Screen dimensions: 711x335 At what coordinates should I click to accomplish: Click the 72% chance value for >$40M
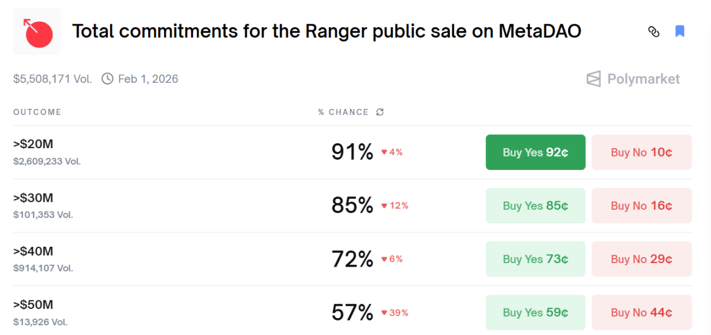point(352,259)
